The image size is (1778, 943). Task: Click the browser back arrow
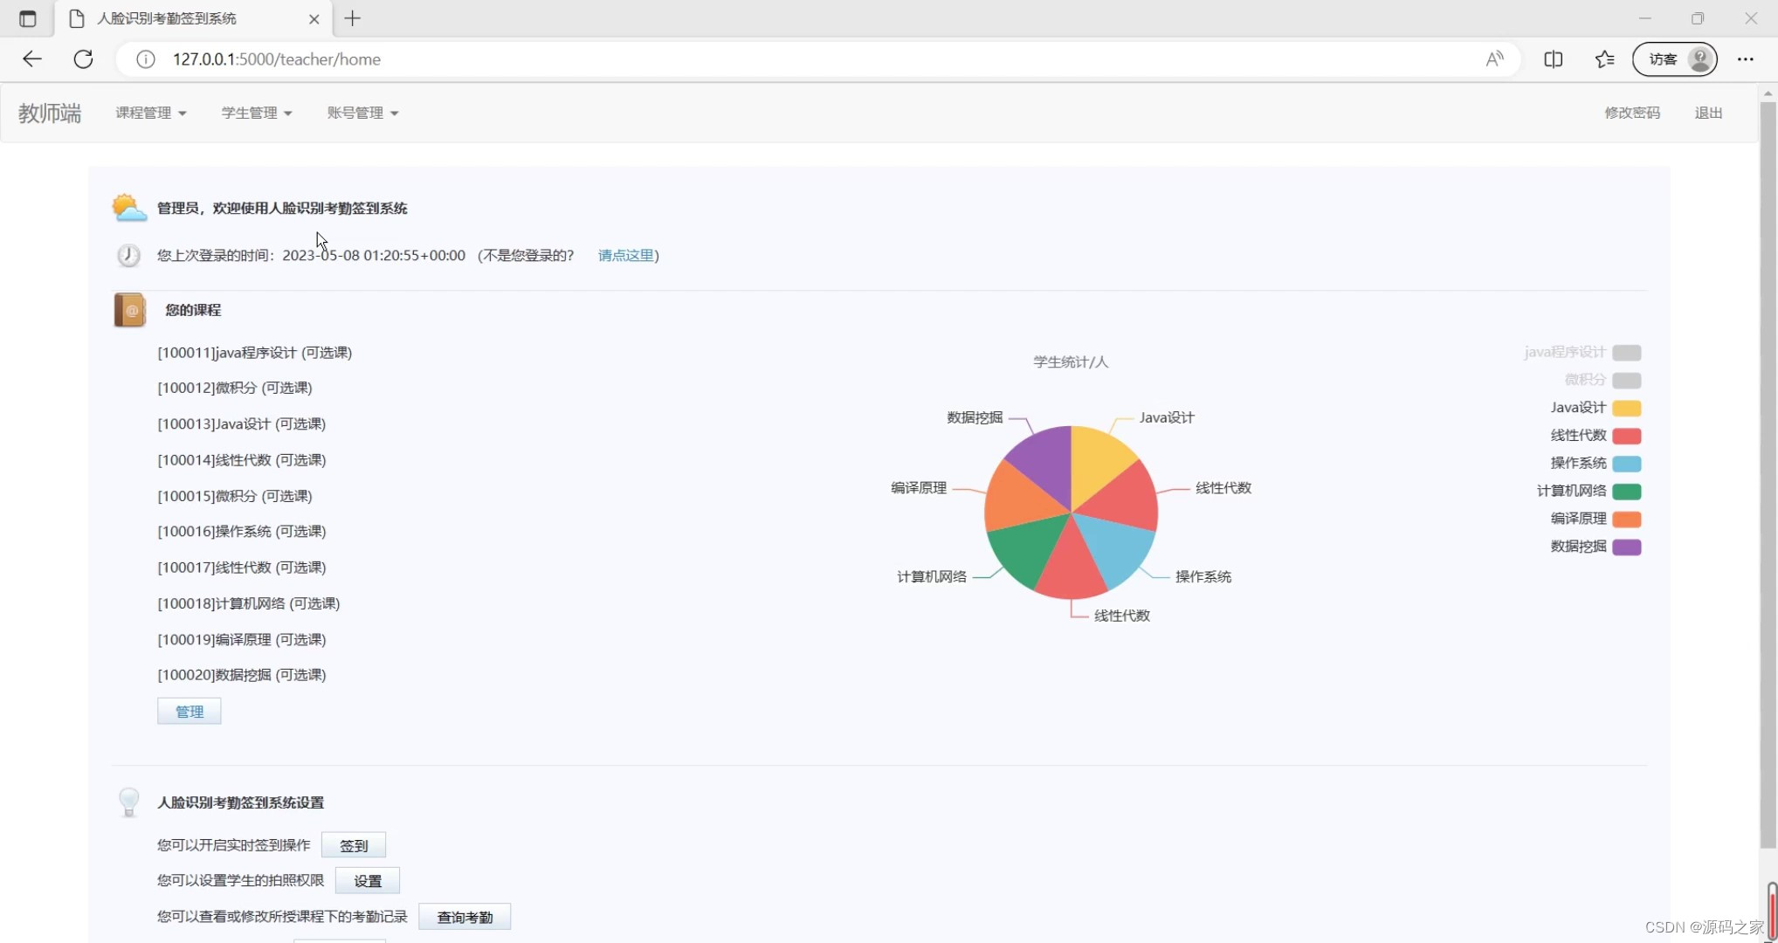32,59
